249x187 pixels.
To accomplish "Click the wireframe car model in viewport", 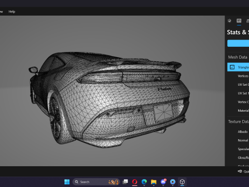I will (109, 100).
